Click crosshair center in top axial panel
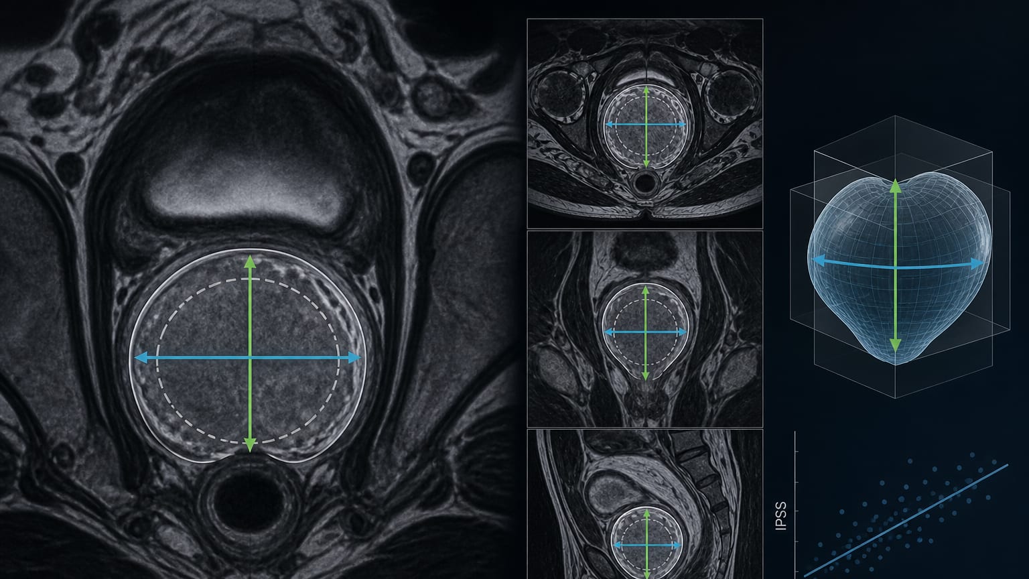The height and width of the screenshot is (579, 1029). pyautogui.click(x=646, y=125)
